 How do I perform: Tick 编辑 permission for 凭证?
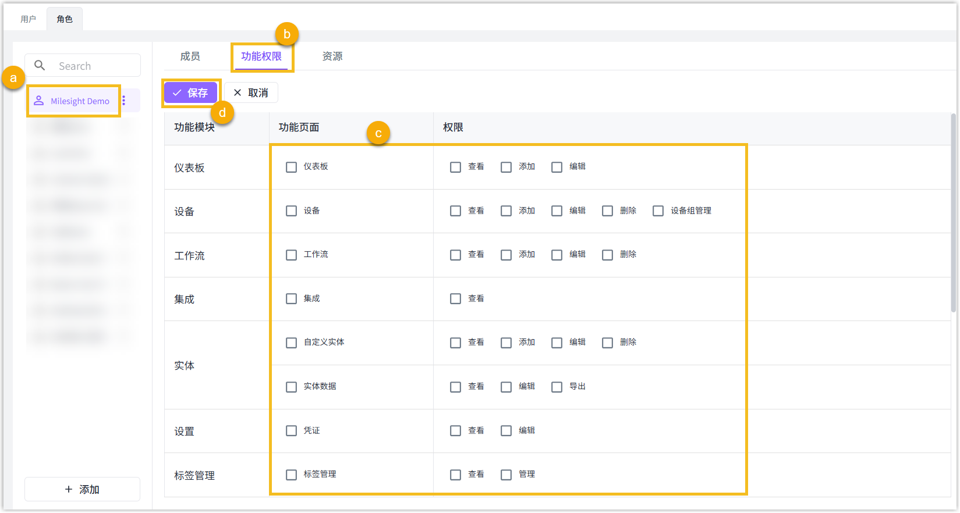click(506, 430)
